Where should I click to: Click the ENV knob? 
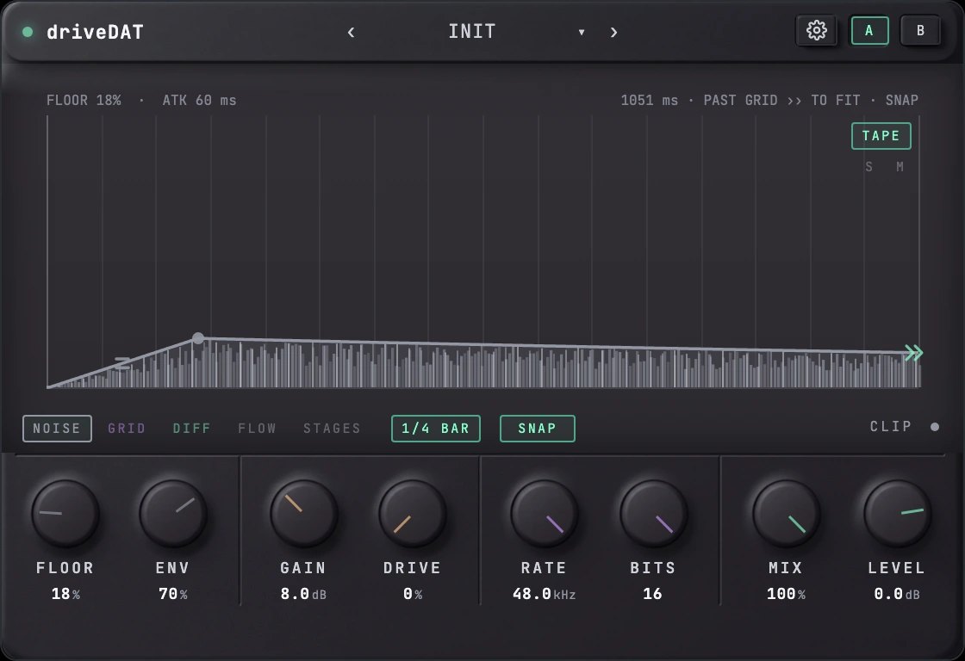pyautogui.click(x=173, y=514)
